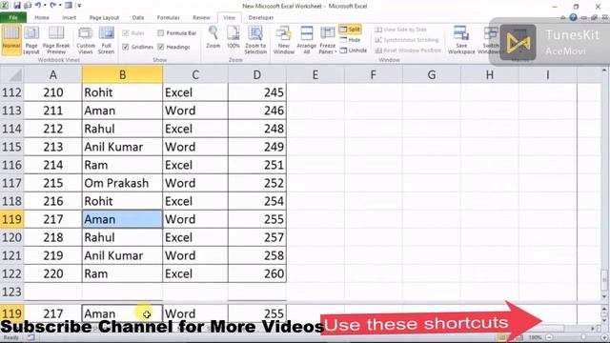
Task: Go to the Data tab
Action: tap(137, 17)
